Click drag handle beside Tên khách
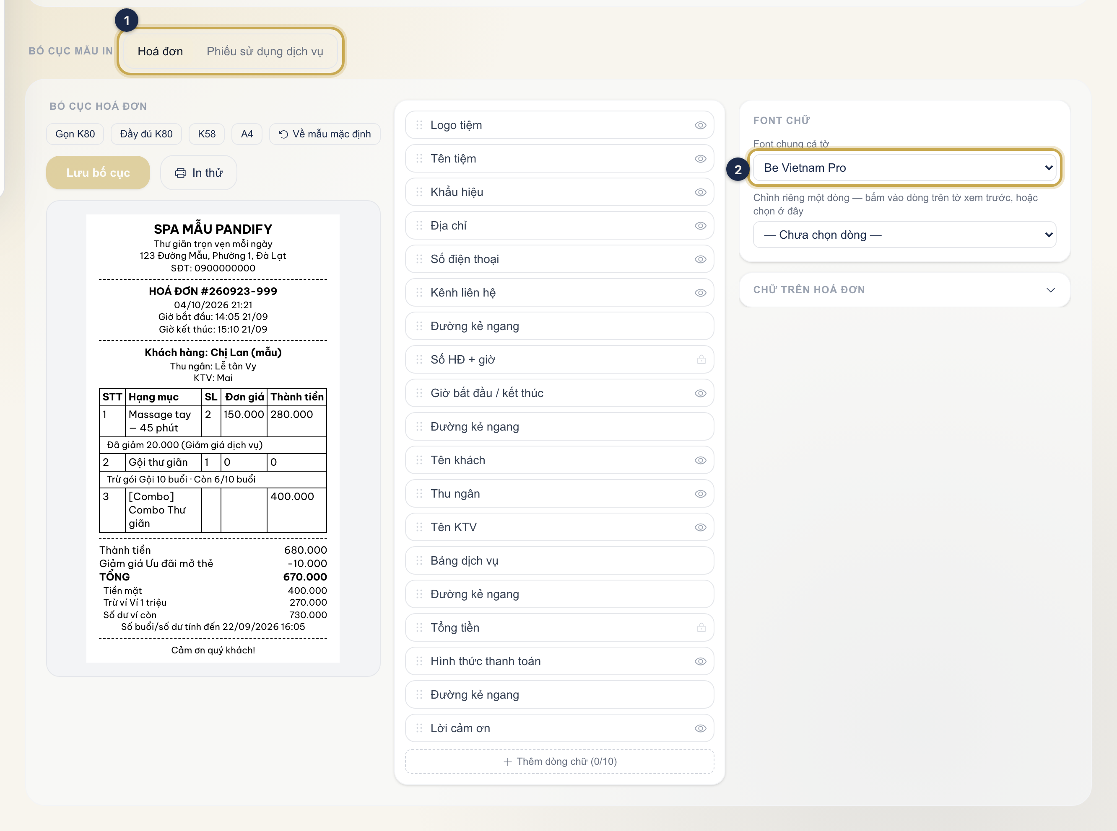The width and height of the screenshot is (1117, 831). (x=419, y=460)
